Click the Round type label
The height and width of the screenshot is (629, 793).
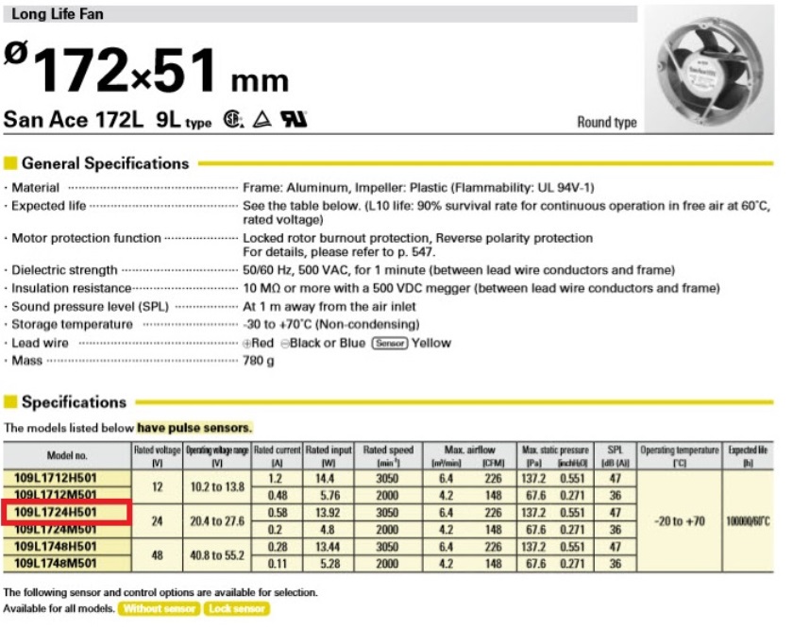coord(606,122)
